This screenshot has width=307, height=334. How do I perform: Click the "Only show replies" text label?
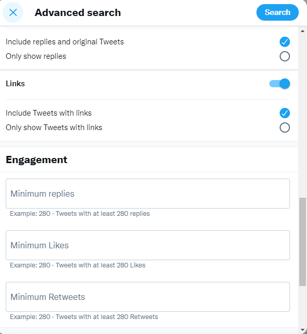point(36,56)
